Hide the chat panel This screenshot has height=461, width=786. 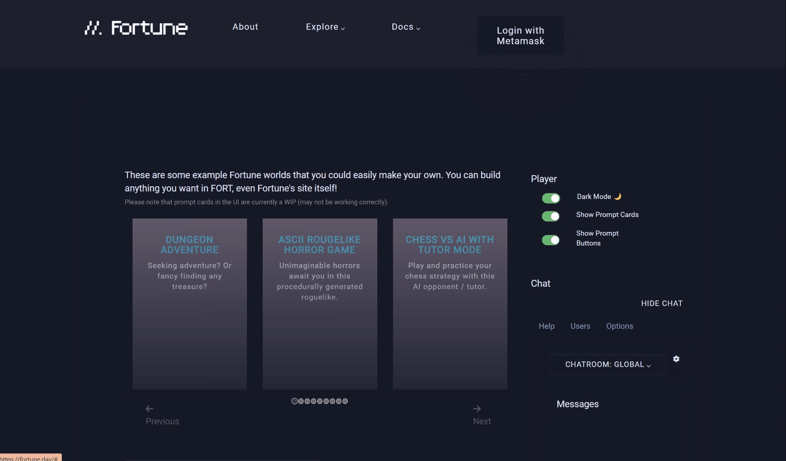(662, 303)
